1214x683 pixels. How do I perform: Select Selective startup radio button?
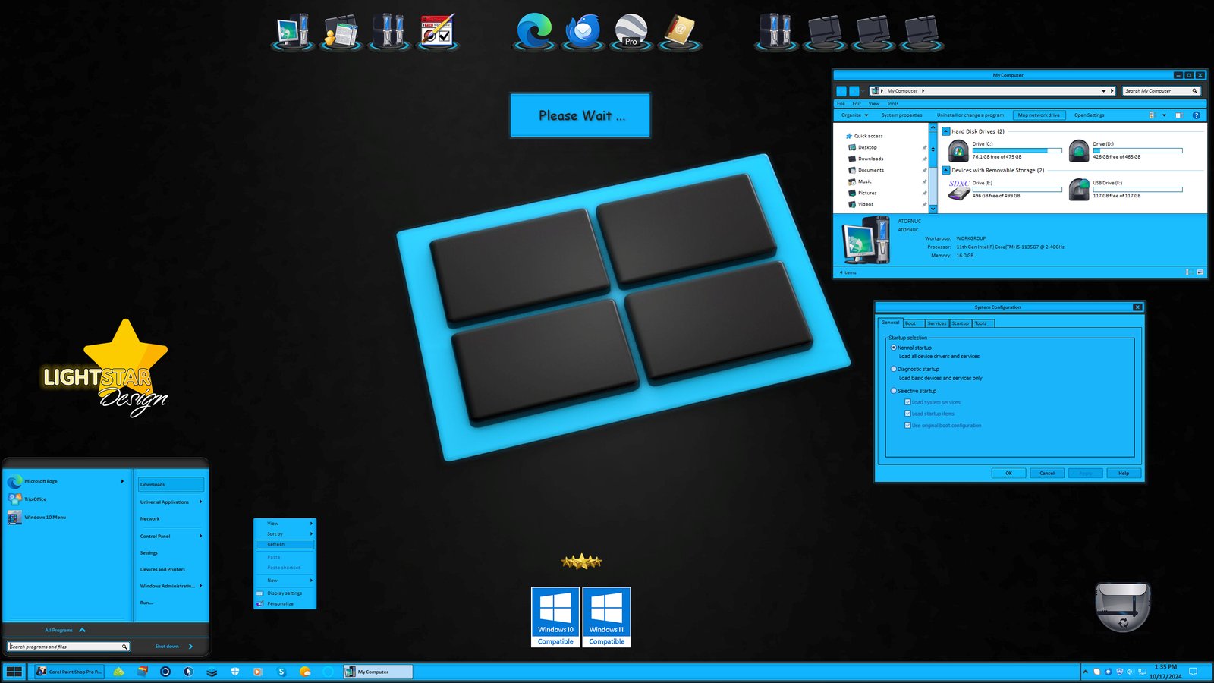point(893,391)
